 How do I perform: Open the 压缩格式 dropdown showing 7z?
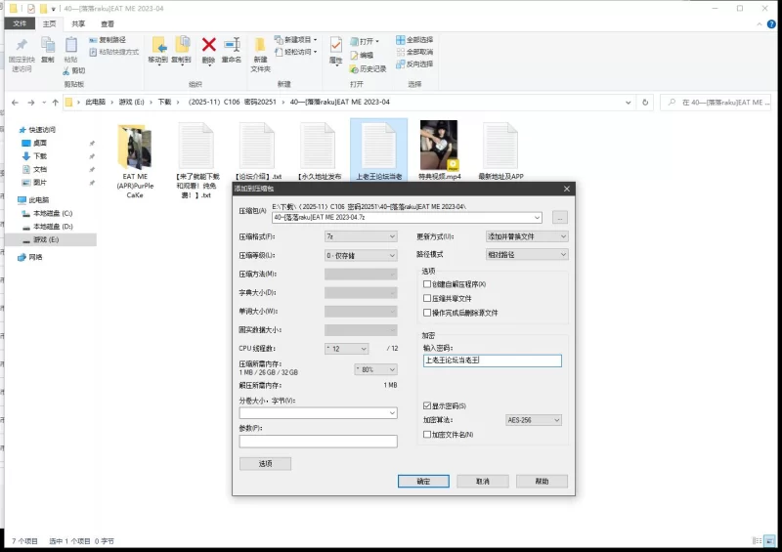point(360,236)
